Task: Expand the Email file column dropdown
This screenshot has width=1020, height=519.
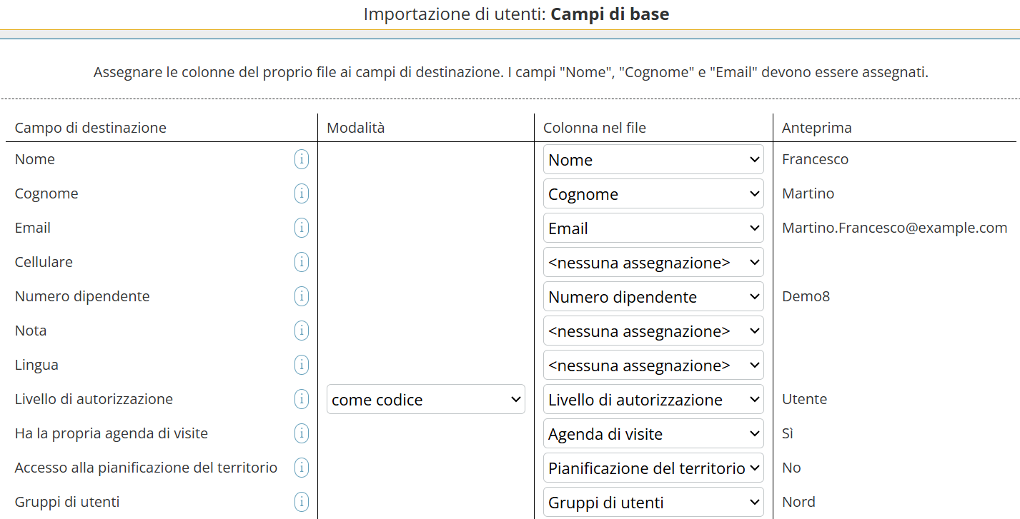Action: 653,228
